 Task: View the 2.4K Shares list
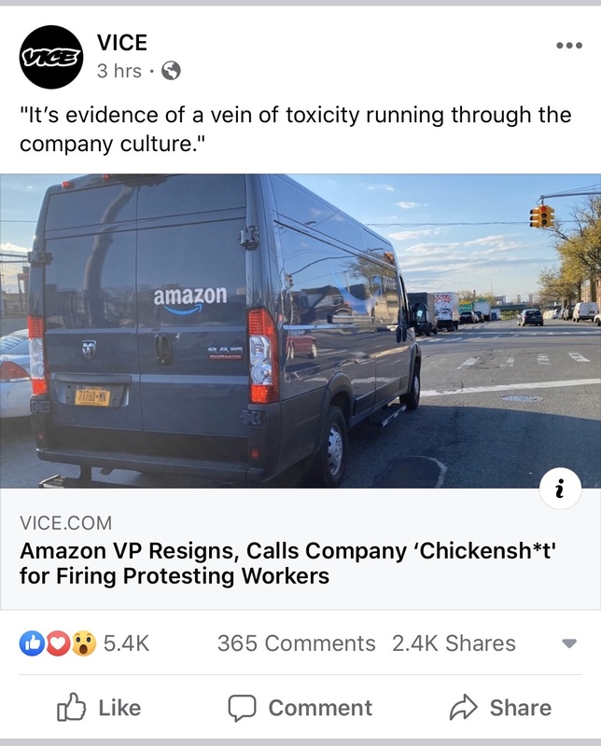454,643
